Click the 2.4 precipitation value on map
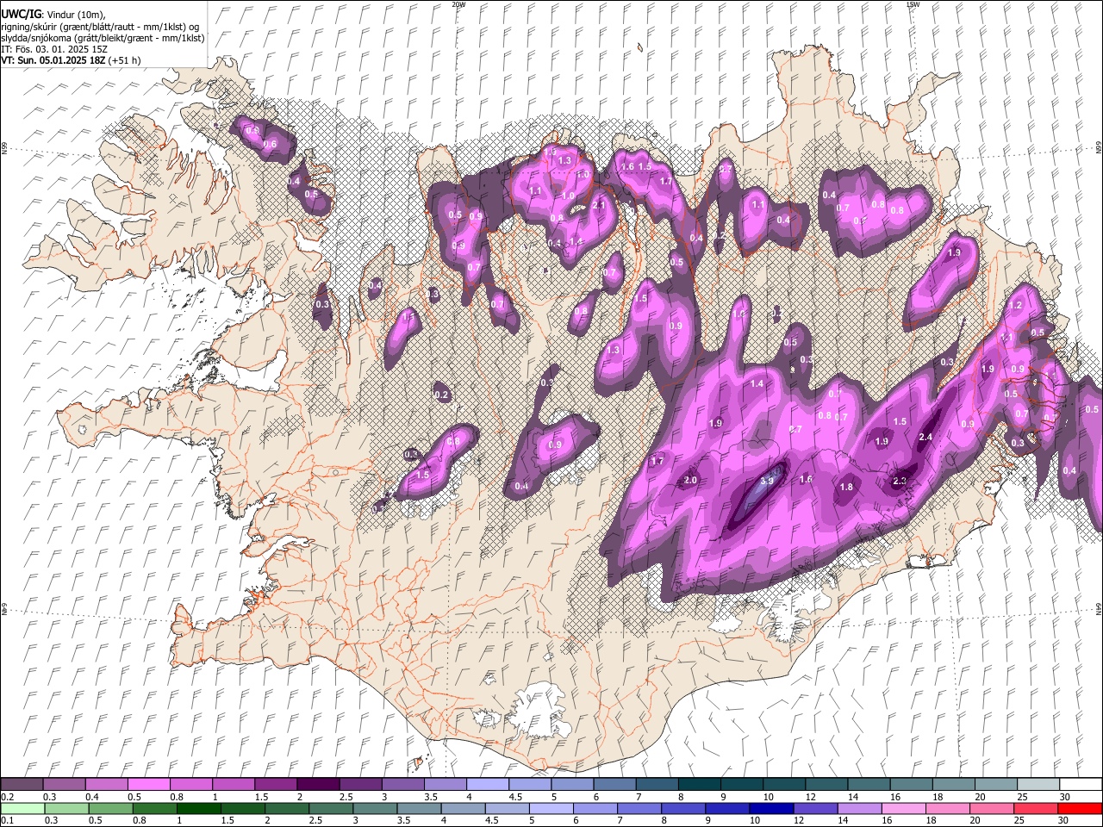The width and height of the screenshot is (1103, 827). click(x=925, y=437)
